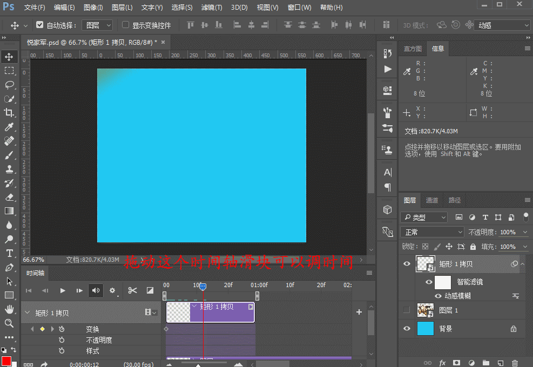Pick the Hand tool

coord(9,309)
